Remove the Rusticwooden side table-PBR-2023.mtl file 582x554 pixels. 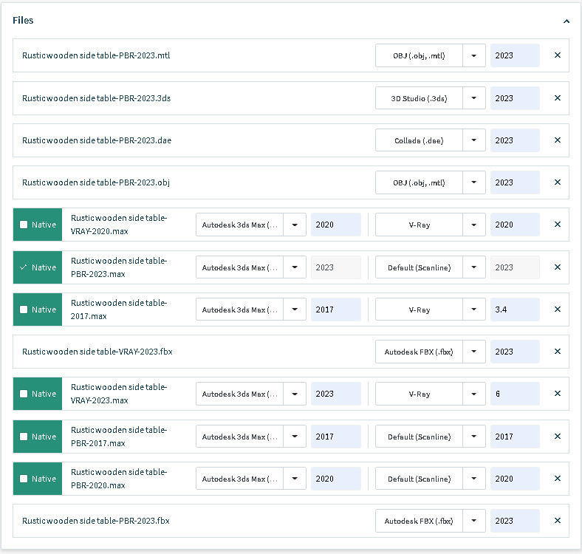[558, 55]
